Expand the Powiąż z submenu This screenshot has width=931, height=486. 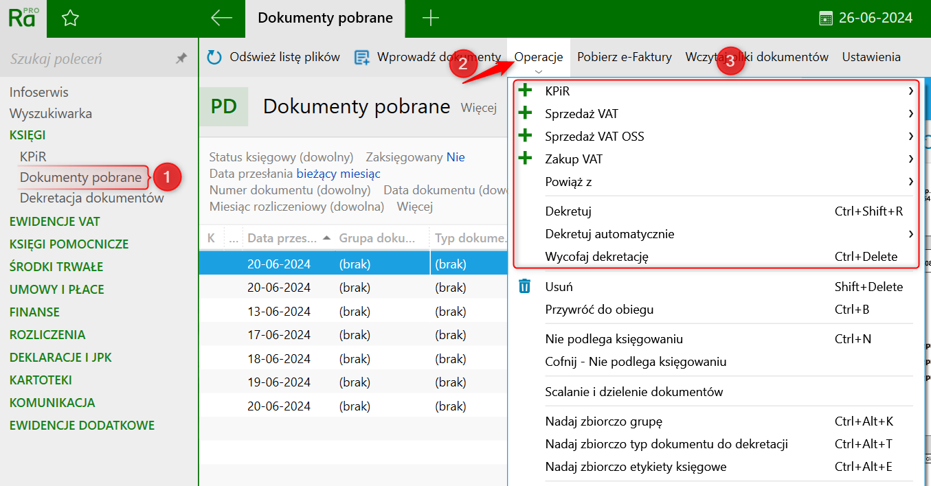pyautogui.click(x=910, y=182)
